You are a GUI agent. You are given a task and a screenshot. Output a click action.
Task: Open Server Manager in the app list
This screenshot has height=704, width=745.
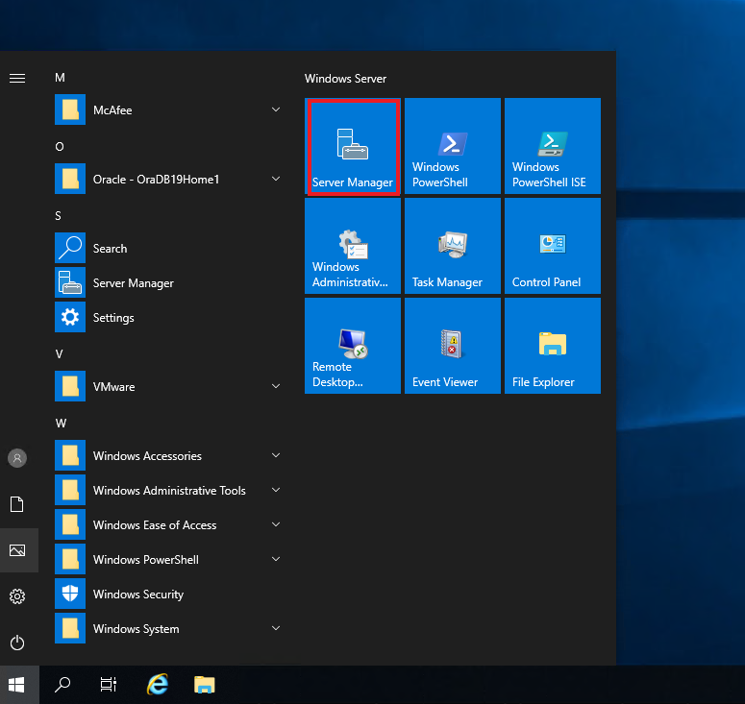(x=168, y=282)
